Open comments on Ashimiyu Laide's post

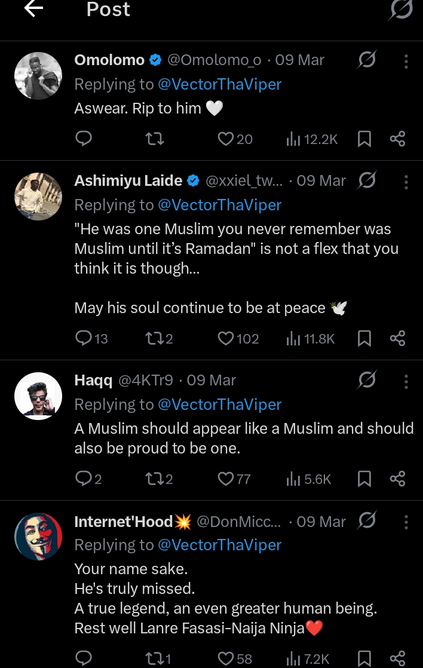84,339
